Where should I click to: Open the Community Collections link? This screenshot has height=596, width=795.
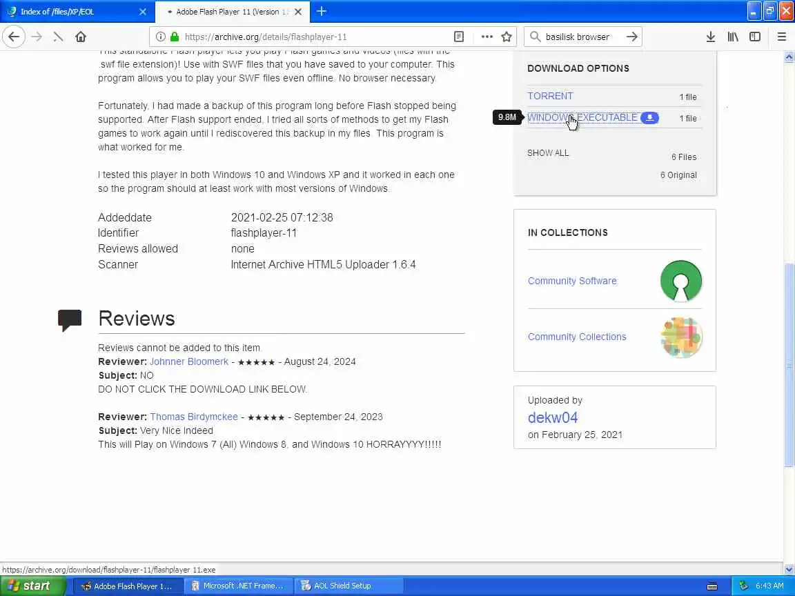577,337
